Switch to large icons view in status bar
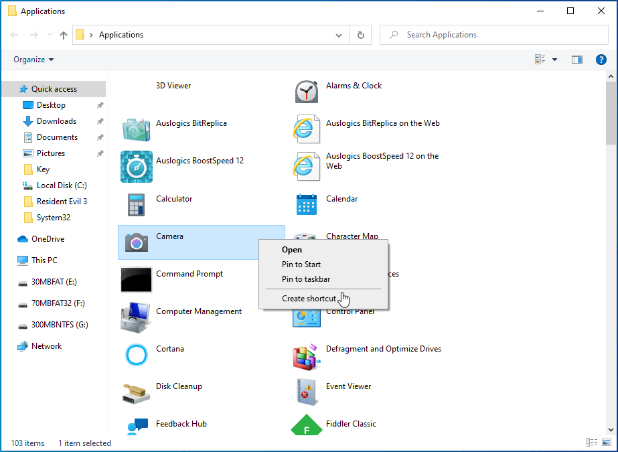 click(x=605, y=443)
